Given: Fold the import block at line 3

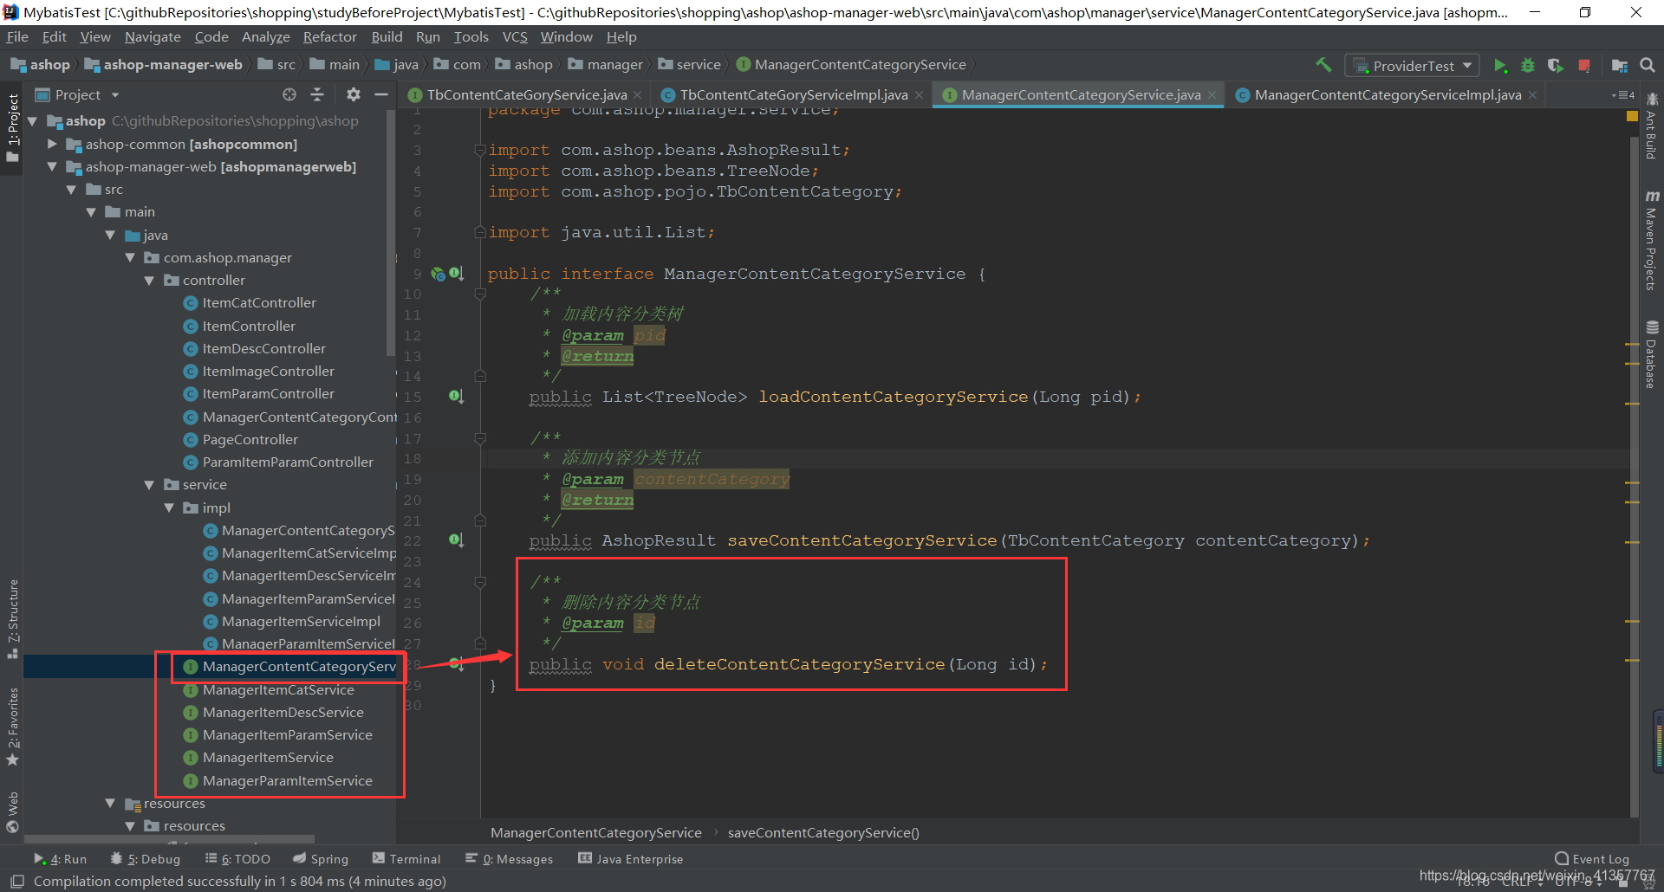Looking at the screenshot, I should [480, 150].
